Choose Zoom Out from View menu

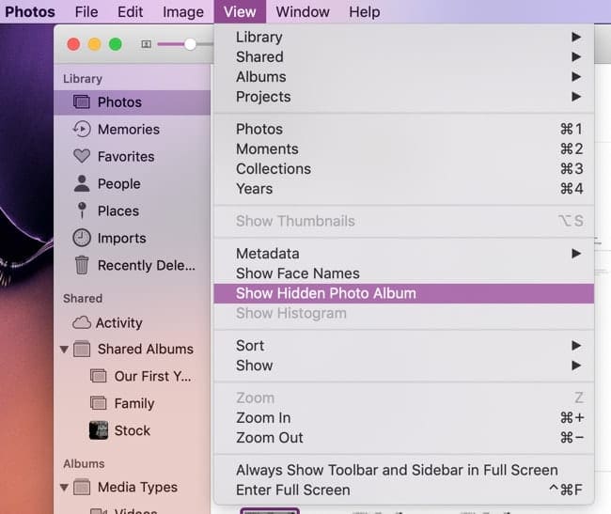point(403,438)
